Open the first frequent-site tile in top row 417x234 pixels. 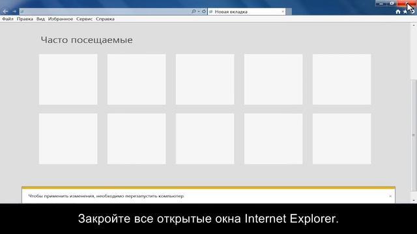point(68,79)
